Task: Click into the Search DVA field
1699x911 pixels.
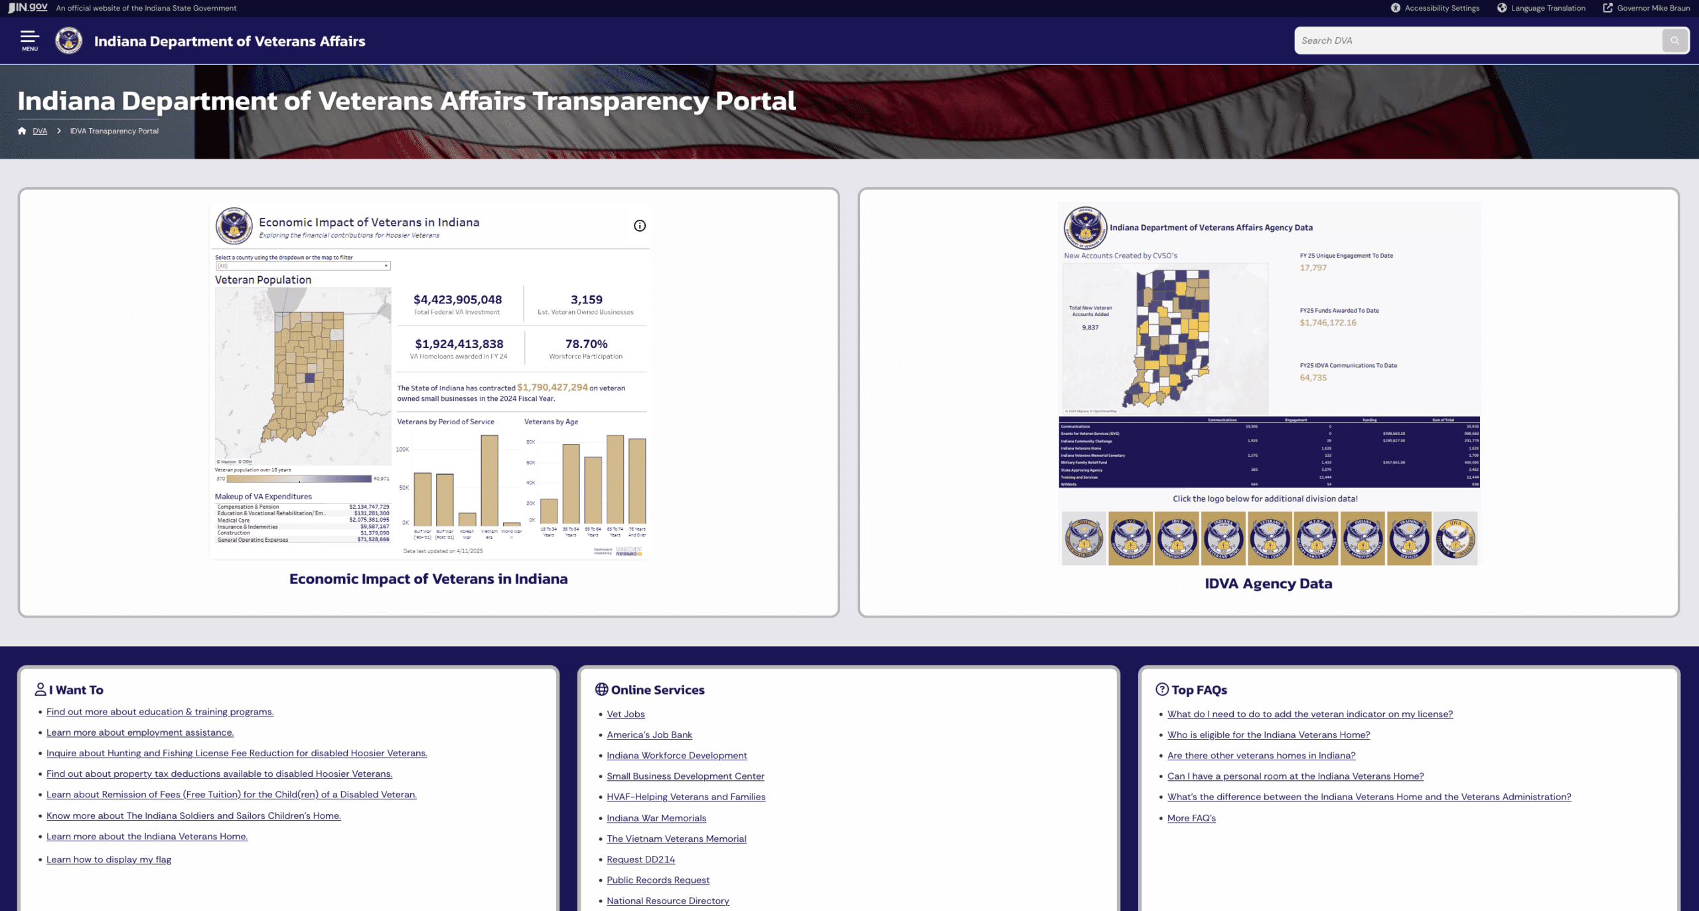Action: click(1477, 41)
